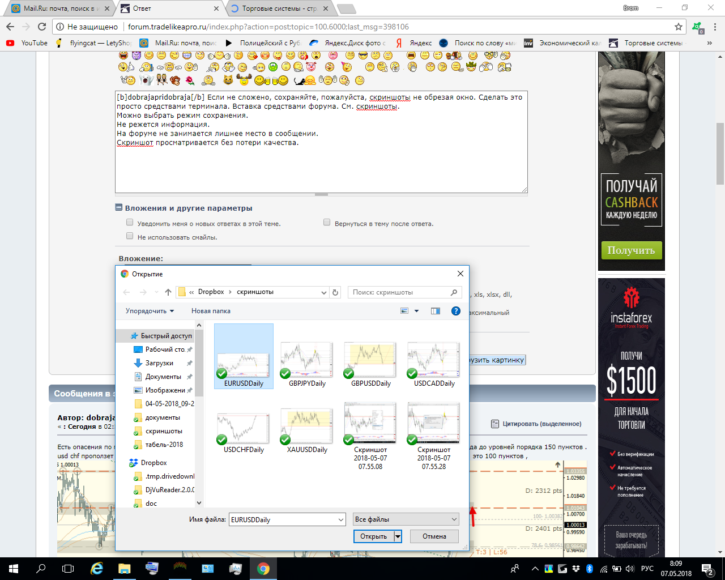Open the help button in the file dialog
This screenshot has height=580, width=725.
pyautogui.click(x=455, y=311)
